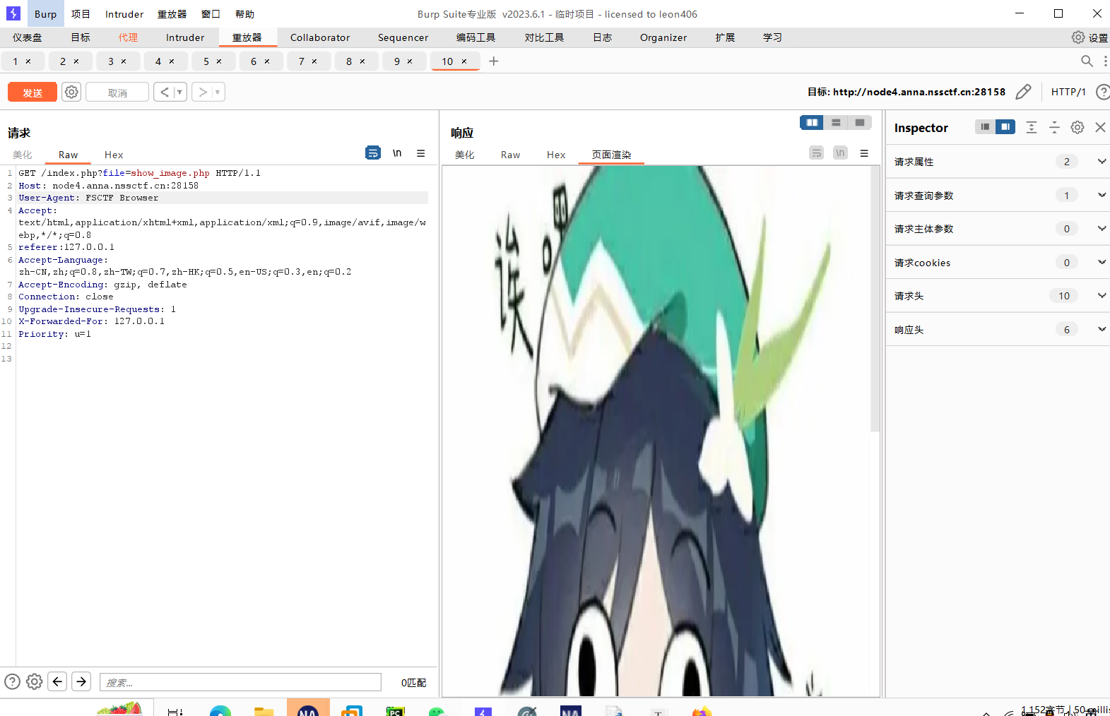This screenshot has height=716, width=1110.
Task: Show the response 页面渲染 tab
Action: pyautogui.click(x=611, y=155)
